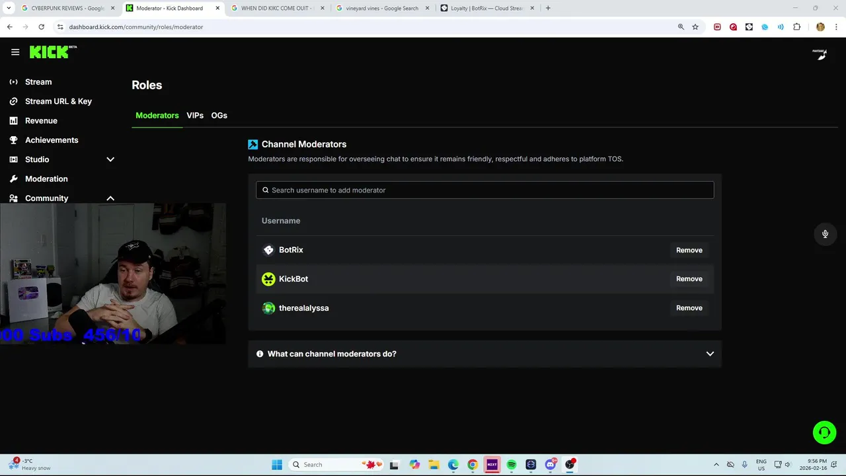Click the address bar URL
846x476 pixels.
tap(136, 27)
